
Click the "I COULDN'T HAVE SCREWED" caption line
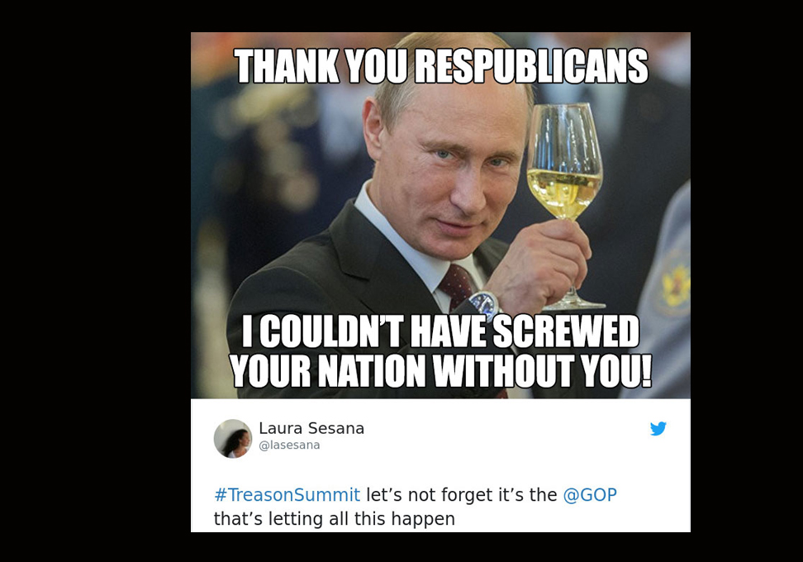point(441,331)
